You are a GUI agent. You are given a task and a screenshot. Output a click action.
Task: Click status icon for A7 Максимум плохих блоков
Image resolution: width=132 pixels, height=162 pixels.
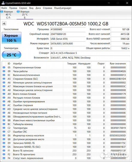tap(4, 86)
